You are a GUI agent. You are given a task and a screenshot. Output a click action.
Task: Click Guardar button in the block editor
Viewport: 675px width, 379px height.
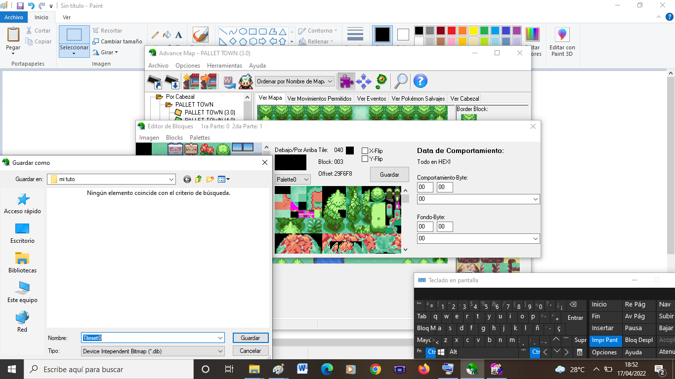coord(389,175)
